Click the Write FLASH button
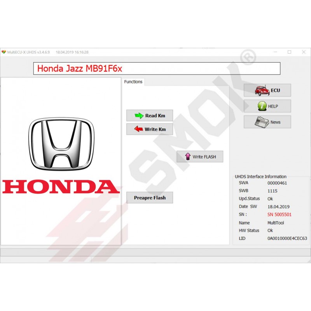 click(x=200, y=157)
